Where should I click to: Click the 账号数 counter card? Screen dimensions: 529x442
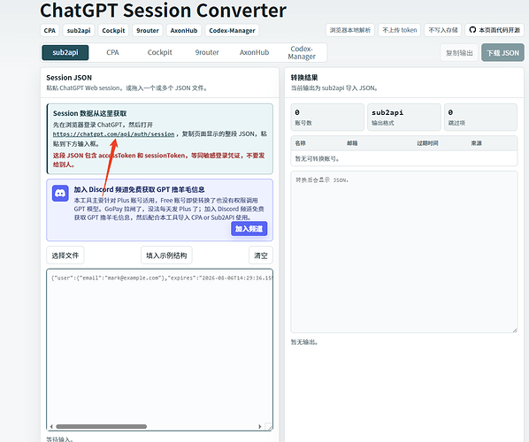(327, 117)
